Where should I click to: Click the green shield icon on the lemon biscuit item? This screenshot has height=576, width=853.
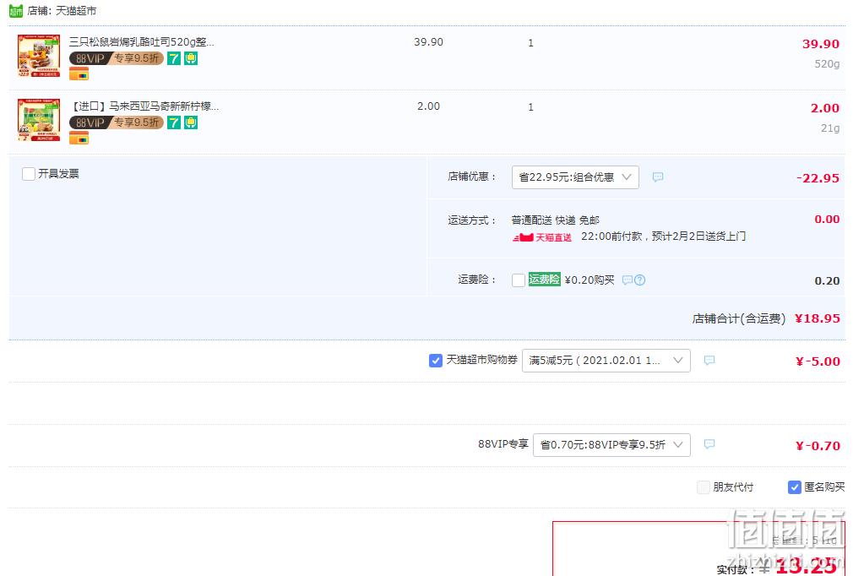pyautogui.click(x=191, y=122)
